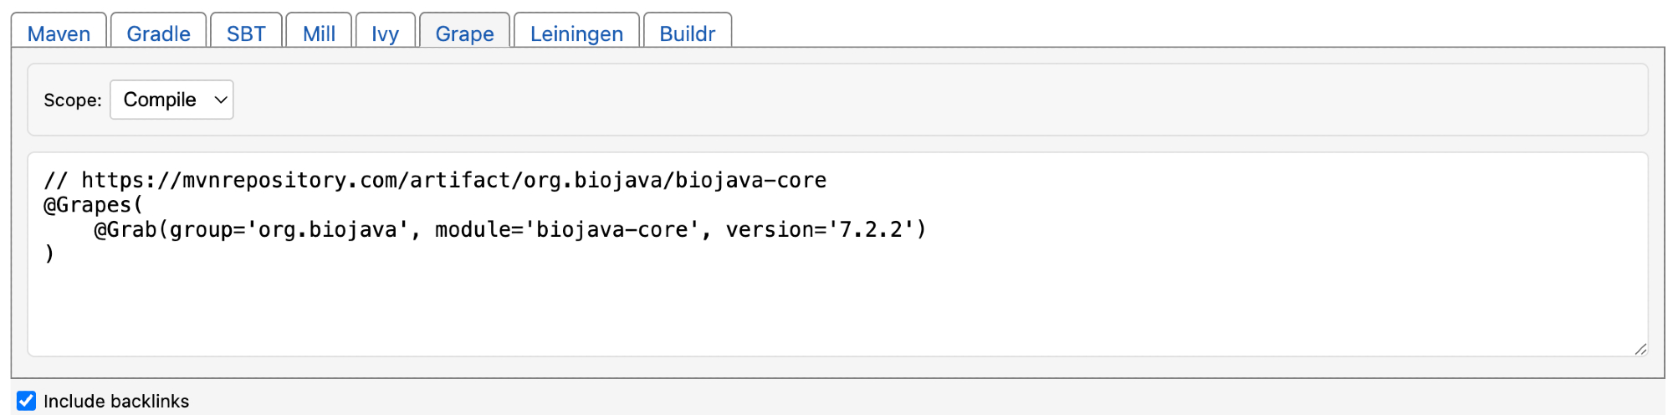Click the closing parenthesis line in snippet

click(x=49, y=254)
